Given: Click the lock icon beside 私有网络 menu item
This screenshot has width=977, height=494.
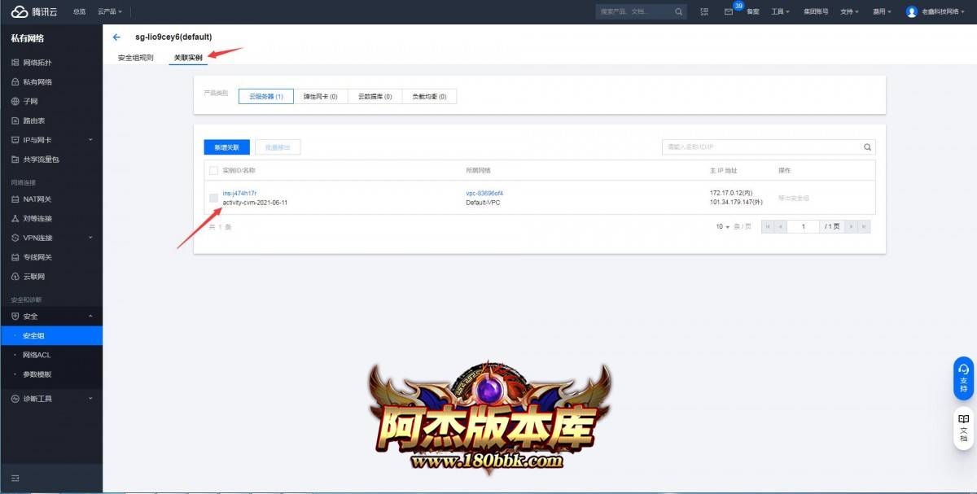Looking at the screenshot, I should click(x=15, y=82).
